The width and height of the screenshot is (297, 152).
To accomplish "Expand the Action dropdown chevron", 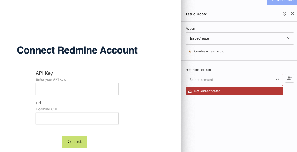I will click(x=288, y=38).
